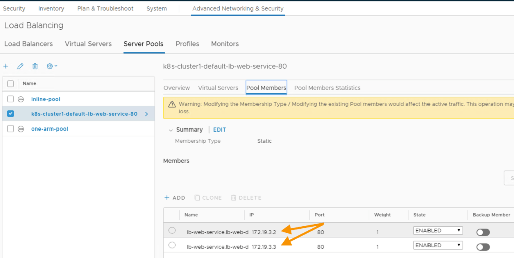Toggle Backup Member for 172.19.3.2
This screenshot has height=258, width=514.
[483, 232]
